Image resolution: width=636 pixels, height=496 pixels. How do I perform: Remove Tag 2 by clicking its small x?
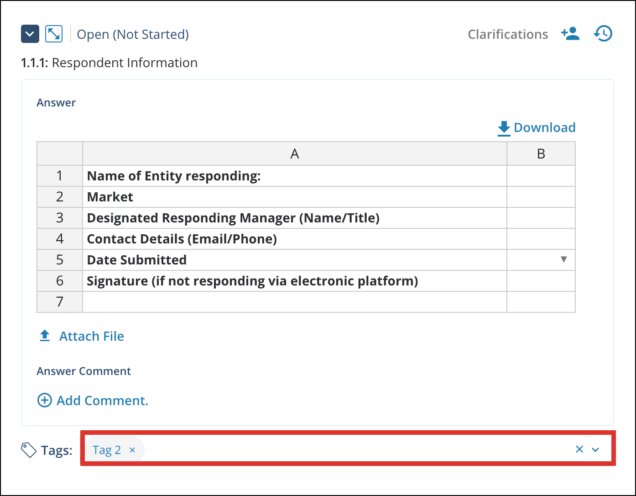point(132,450)
